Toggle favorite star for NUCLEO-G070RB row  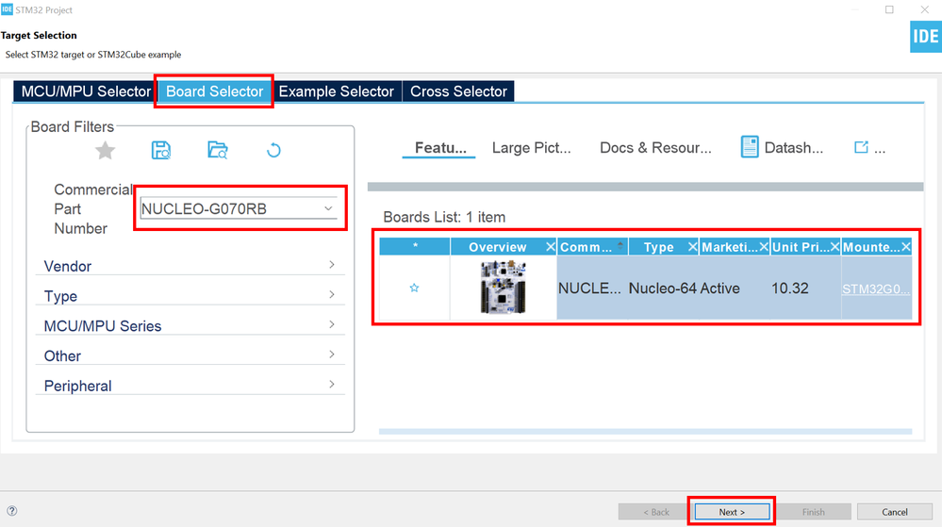[415, 288]
